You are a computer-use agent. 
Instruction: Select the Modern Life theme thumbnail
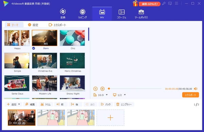(x=45, y=83)
